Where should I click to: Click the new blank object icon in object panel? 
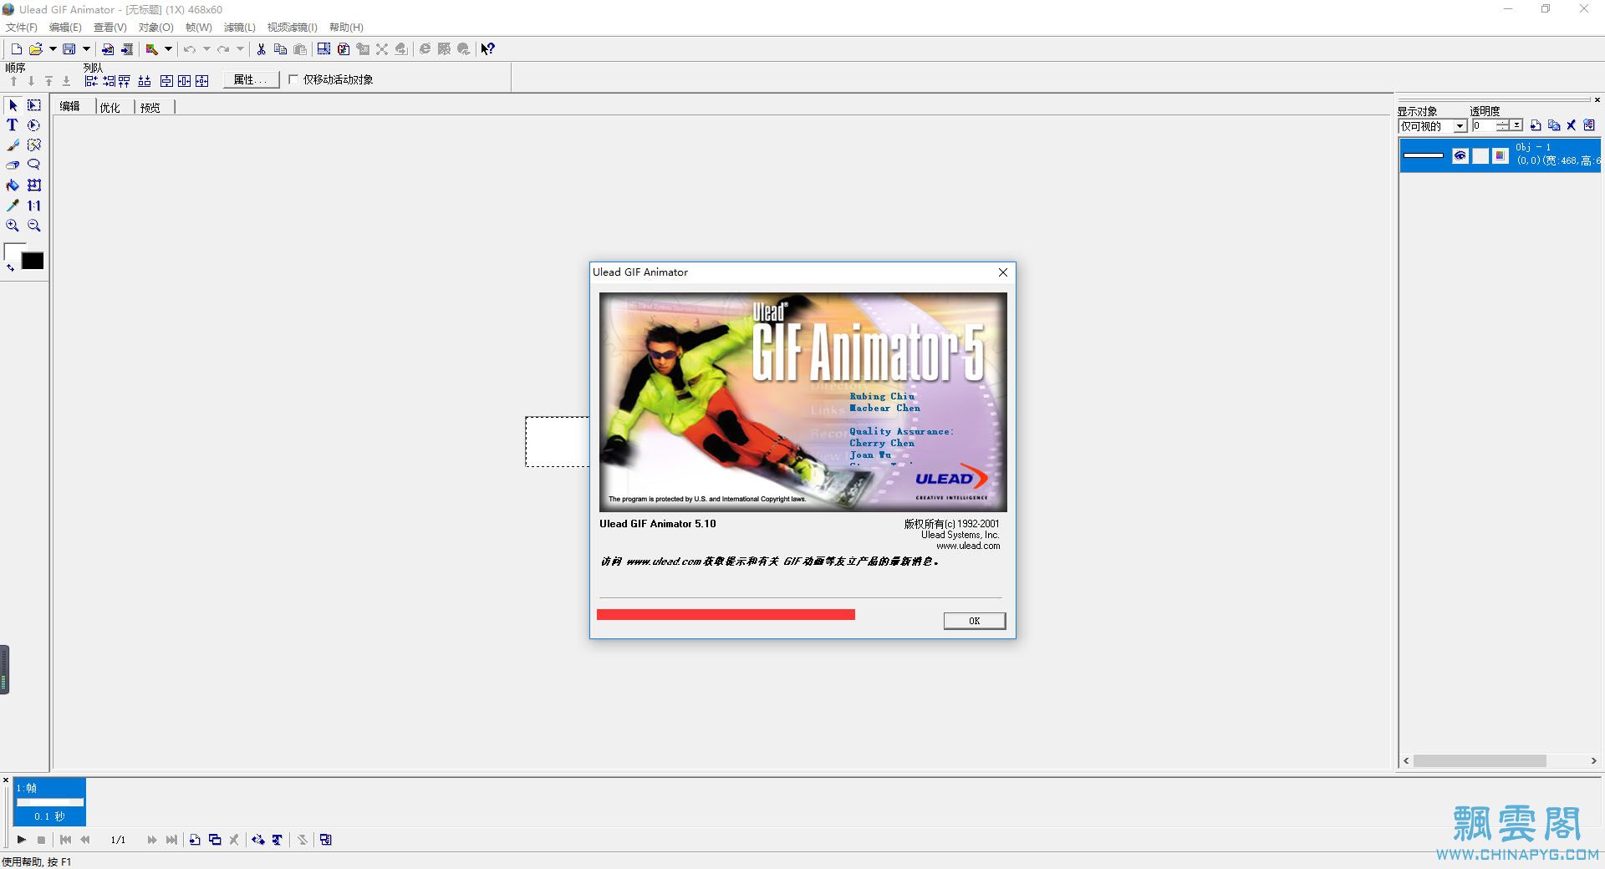(x=1536, y=125)
